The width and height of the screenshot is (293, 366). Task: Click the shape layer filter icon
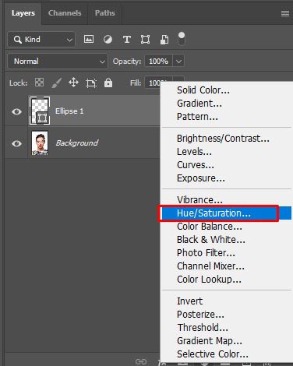[x=145, y=40]
